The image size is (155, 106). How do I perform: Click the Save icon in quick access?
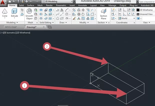tap(18, 1)
